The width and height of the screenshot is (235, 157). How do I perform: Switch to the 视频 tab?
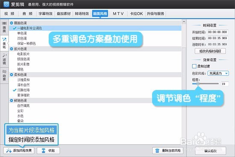(9, 14)
